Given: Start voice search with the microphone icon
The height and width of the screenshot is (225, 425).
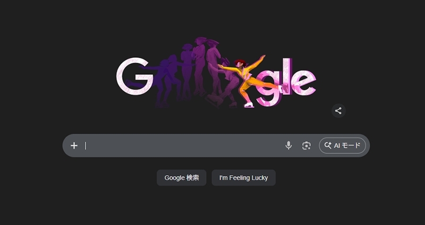Looking at the screenshot, I should point(288,145).
